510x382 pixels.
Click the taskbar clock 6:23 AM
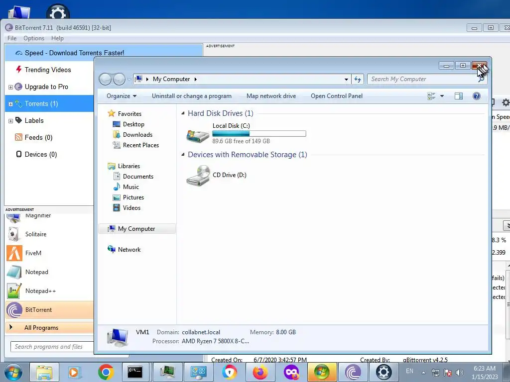pos(484,369)
